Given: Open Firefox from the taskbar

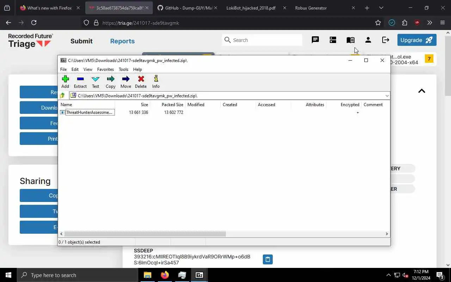Looking at the screenshot, I should [x=165, y=275].
